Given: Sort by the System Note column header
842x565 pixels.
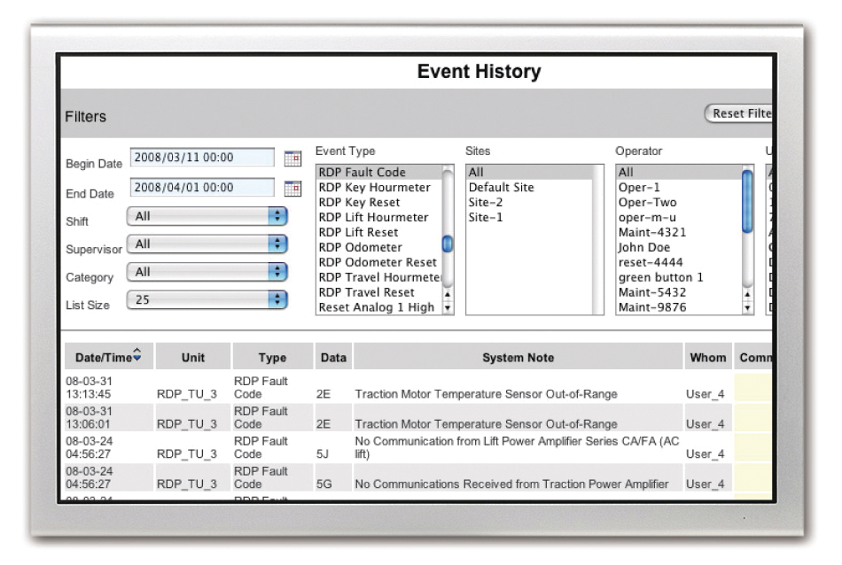Looking at the screenshot, I should [x=518, y=357].
